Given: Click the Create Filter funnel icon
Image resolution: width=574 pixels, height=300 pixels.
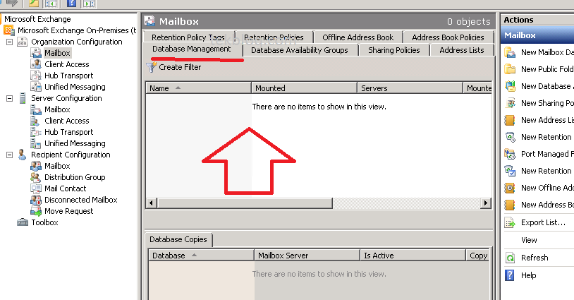Looking at the screenshot, I should pos(151,67).
